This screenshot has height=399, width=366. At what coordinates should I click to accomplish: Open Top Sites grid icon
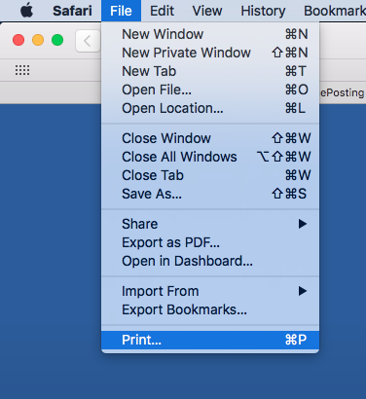tap(22, 70)
